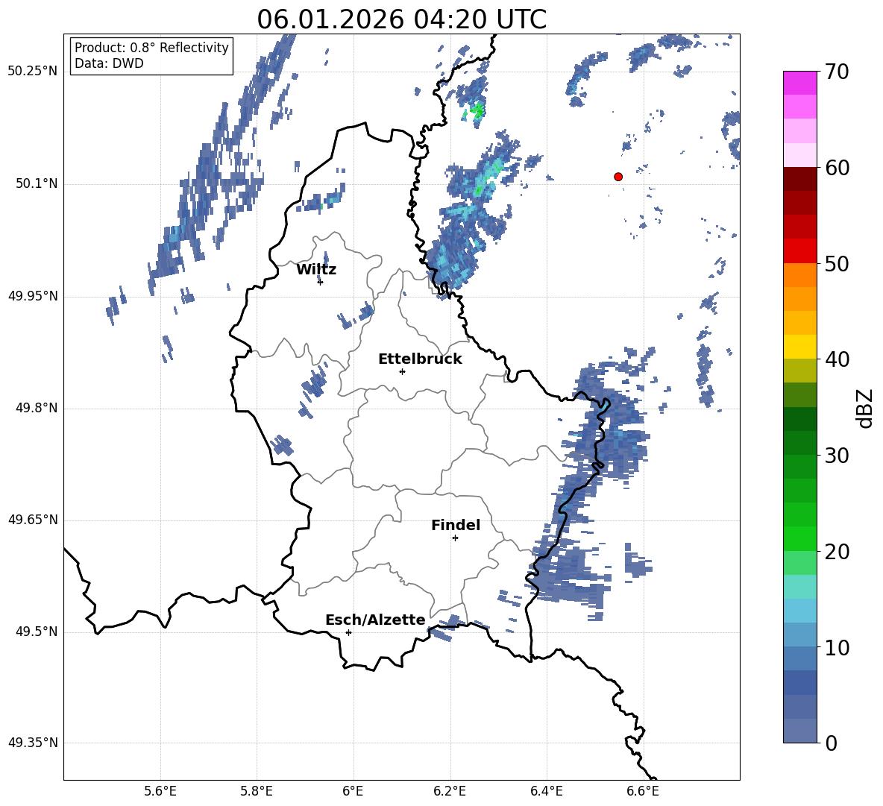Click the Wiltz station label
883x806 pixels.
click(316, 270)
